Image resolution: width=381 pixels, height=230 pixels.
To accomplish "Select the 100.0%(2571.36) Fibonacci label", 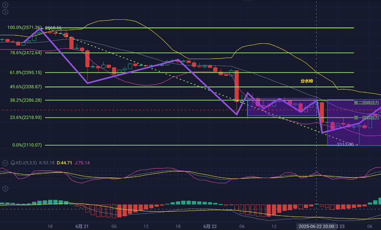I will (24, 27).
